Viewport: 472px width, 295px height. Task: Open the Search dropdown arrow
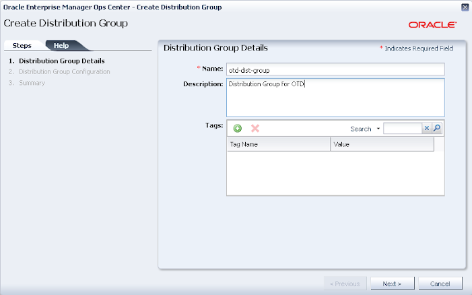tap(378, 129)
